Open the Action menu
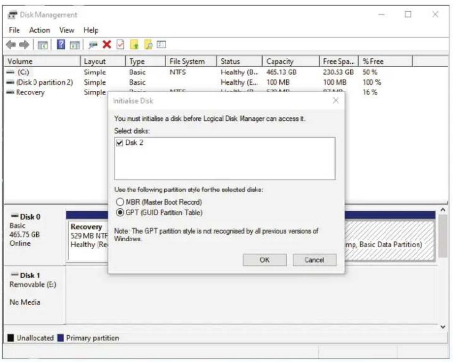This screenshot has height=362, width=453. click(40, 30)
